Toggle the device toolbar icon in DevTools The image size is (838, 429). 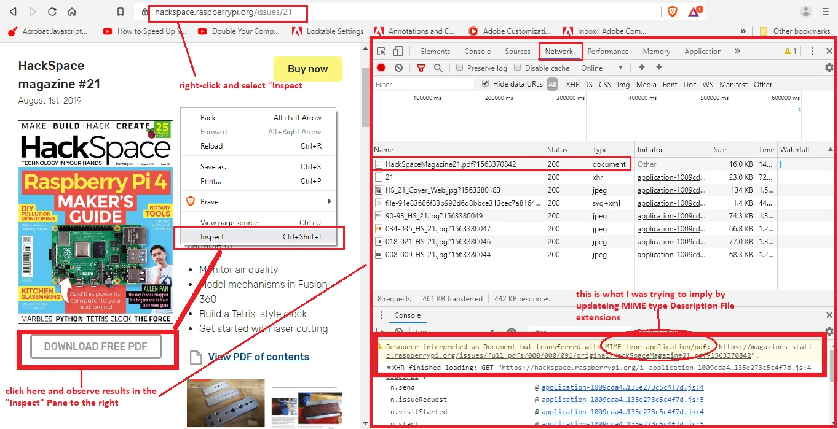tap(398, 52)
